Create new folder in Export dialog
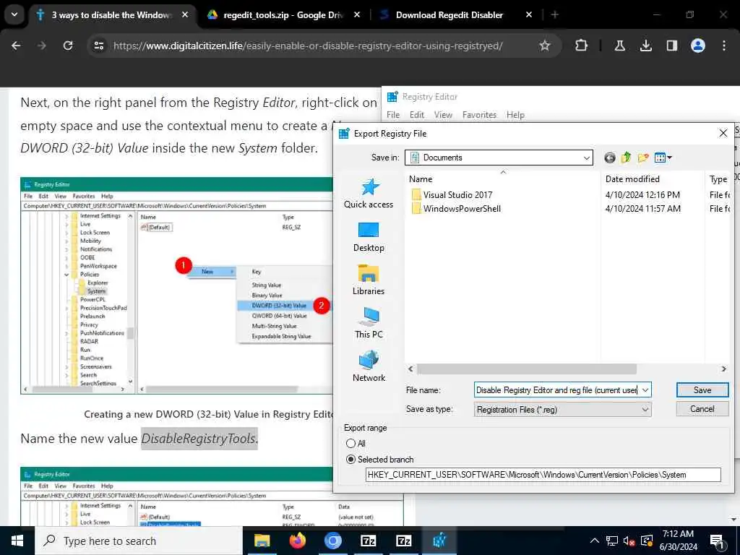The width and height of the screenshot is (740, 555). point(642,158)
